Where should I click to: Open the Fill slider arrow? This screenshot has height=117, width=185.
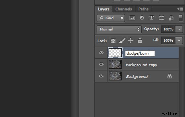[179, 41]
